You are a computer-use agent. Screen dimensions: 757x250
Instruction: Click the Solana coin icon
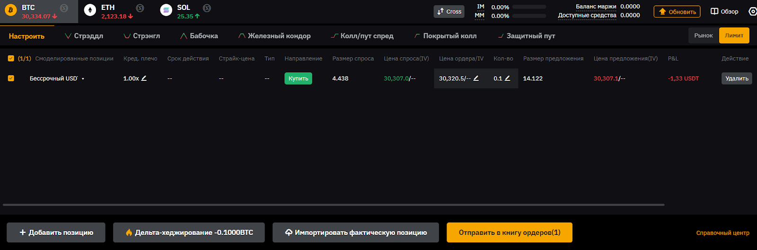point(166,10)
